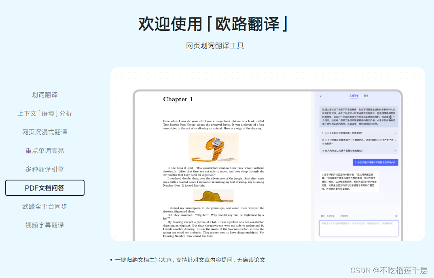Click the boa constrictor swallowing animal drawing

[x=214, y=148]
